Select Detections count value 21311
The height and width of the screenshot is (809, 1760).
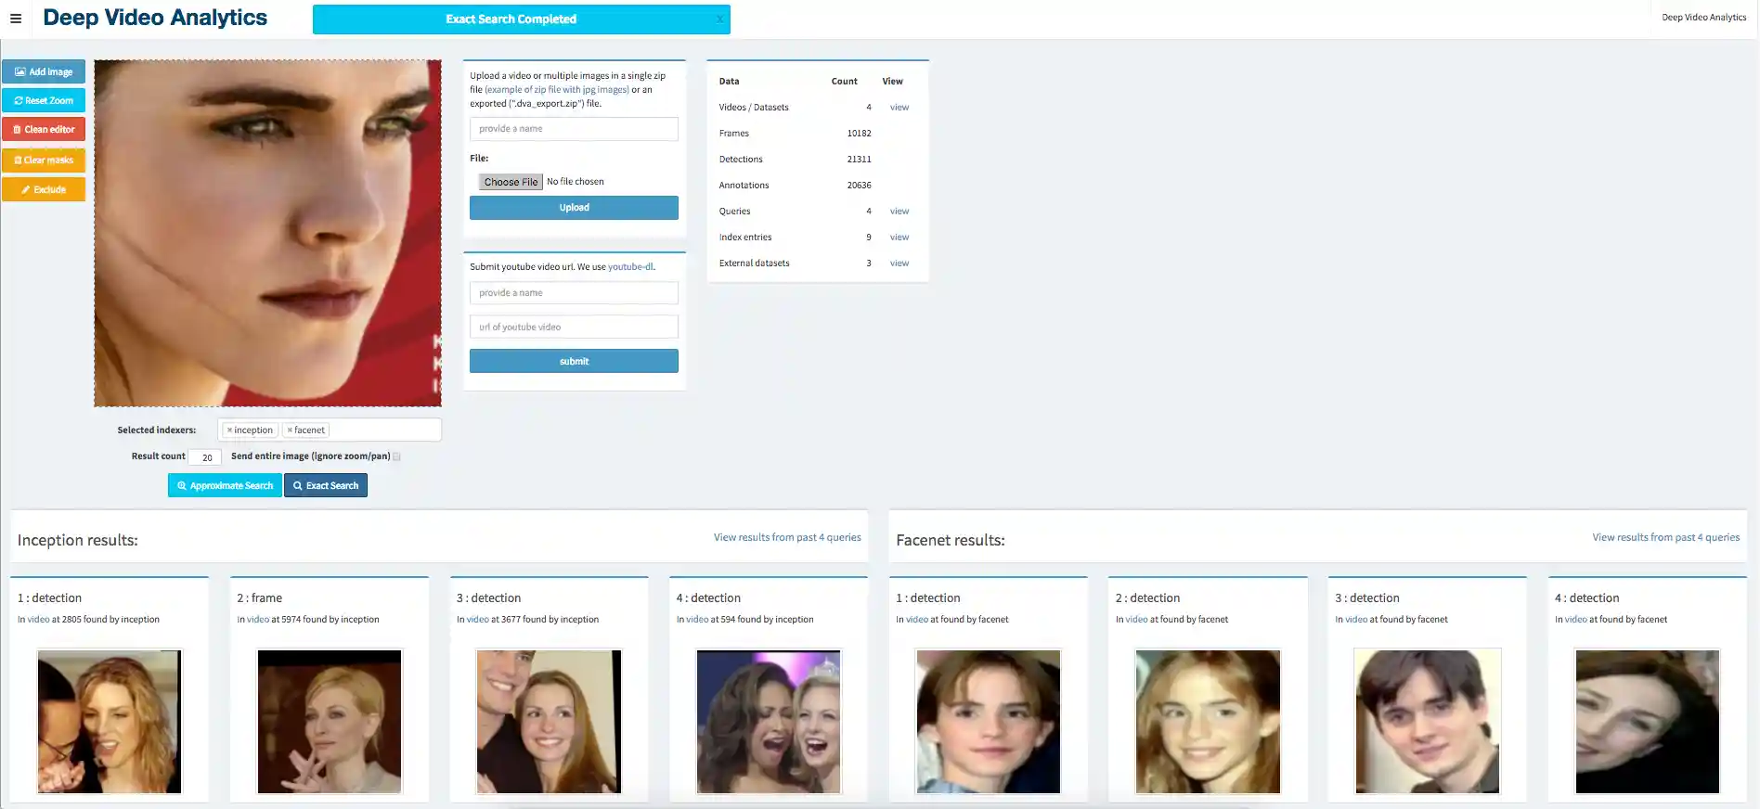pyautogui.click(x=859, y=160)
